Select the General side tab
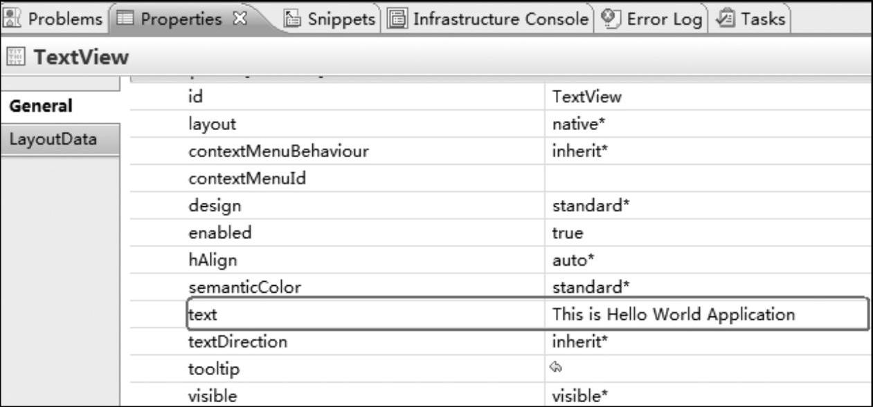873x407 pixels. [x=40, y=106]
